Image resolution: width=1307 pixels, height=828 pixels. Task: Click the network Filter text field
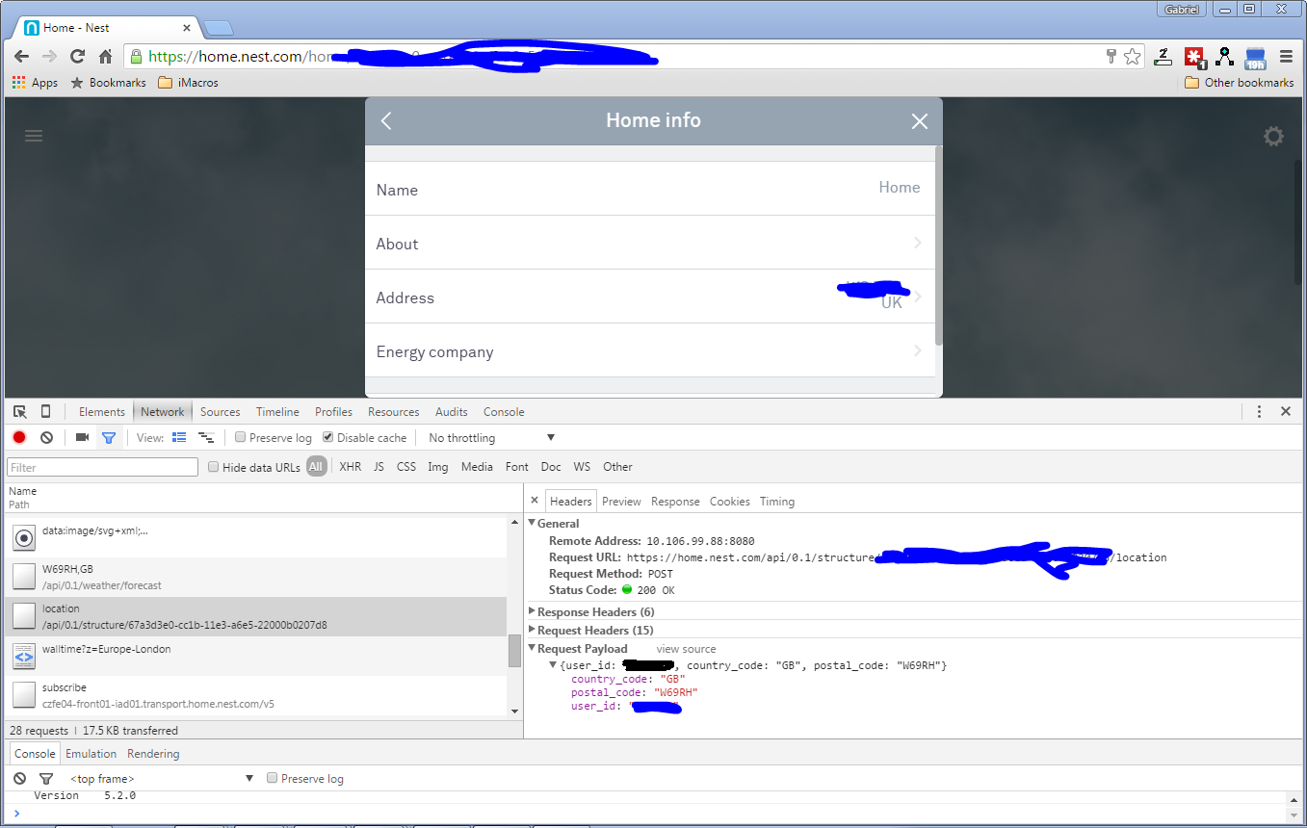point(102,467)
